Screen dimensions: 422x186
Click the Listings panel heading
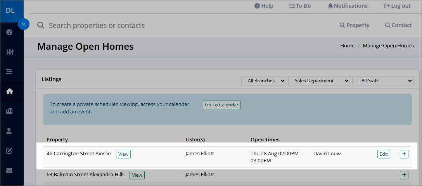coord(52,79)
